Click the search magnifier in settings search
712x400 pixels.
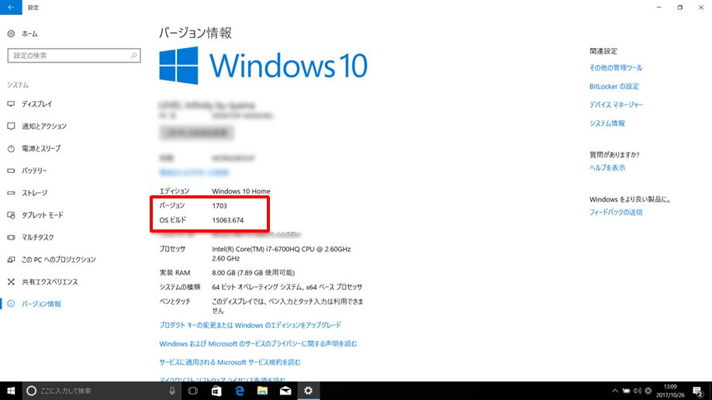point(134,55)
